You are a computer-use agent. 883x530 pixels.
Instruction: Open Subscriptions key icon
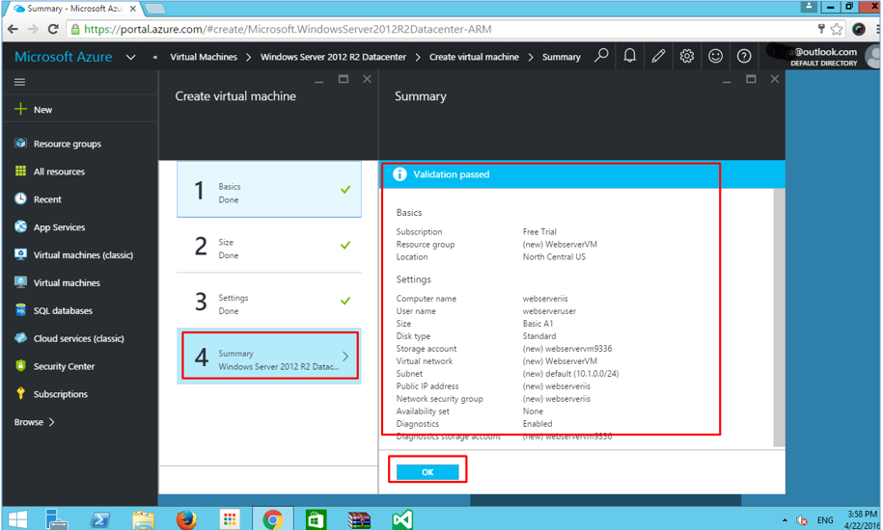pos(21,393)
